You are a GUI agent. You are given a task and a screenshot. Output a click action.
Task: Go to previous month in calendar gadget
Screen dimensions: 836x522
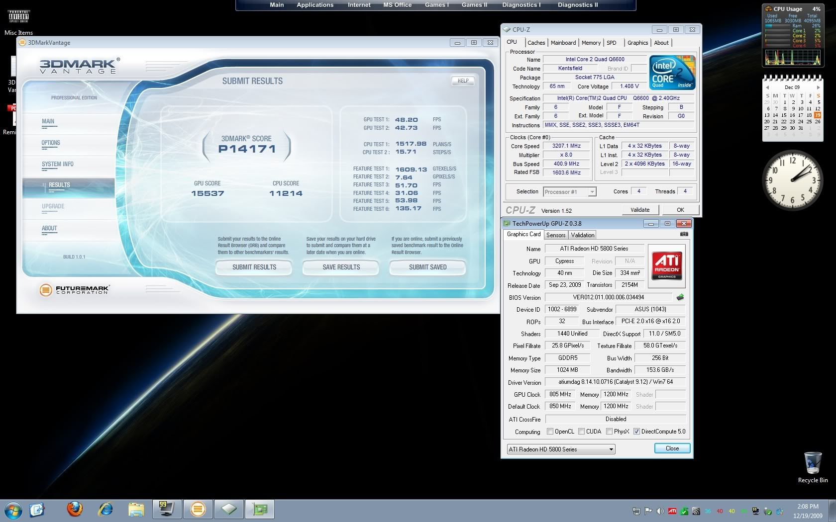click(x=767, y=87)
